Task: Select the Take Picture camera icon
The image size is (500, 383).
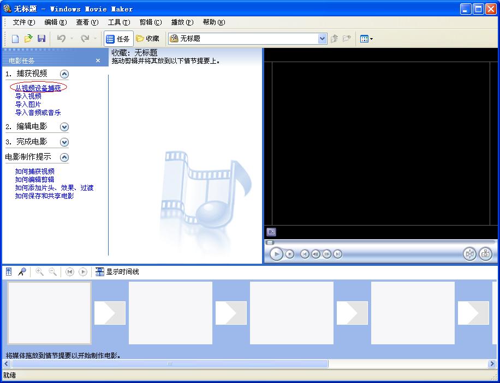Action: coord(484,254)
